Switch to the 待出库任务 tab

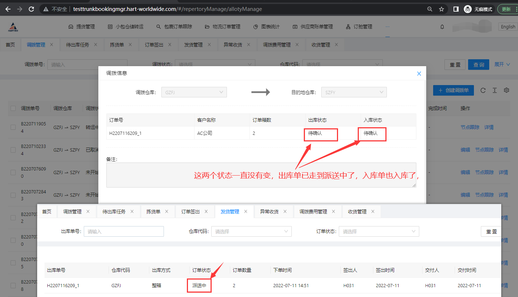tap(77, 45)
